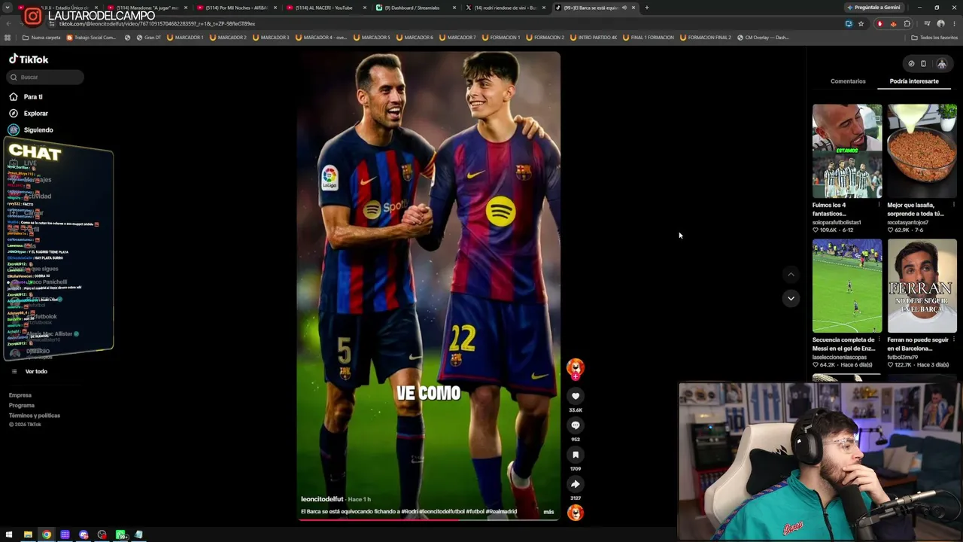Open the Mejor que lasaña recipe video thumbnail
Viewport: 963px width, 542px height.
[x=922, y=151]
